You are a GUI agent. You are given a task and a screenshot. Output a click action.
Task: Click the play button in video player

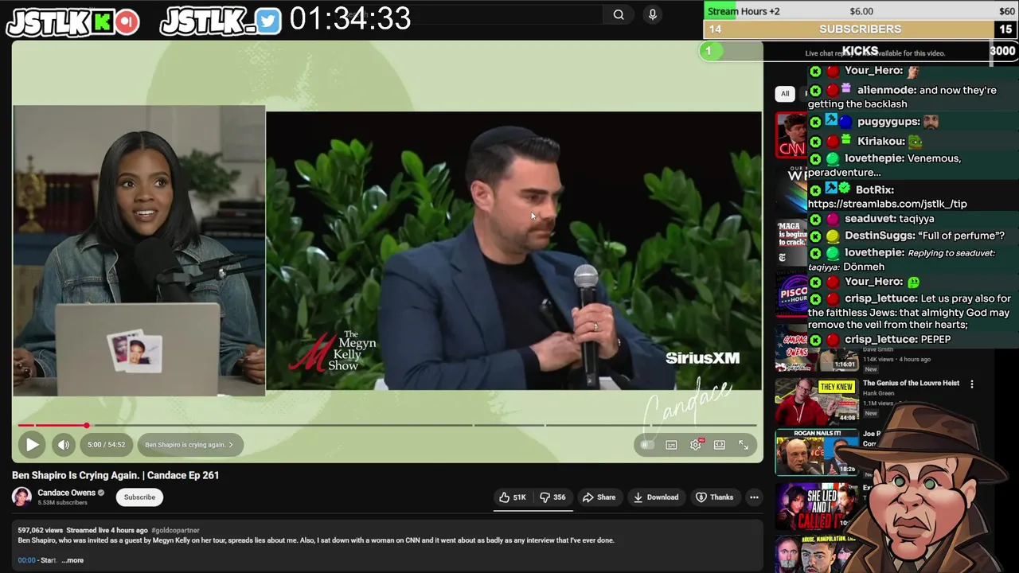tap(32, 445)
